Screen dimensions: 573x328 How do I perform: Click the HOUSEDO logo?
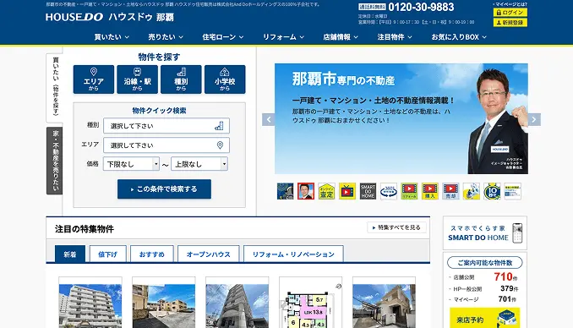pos(74,17)
